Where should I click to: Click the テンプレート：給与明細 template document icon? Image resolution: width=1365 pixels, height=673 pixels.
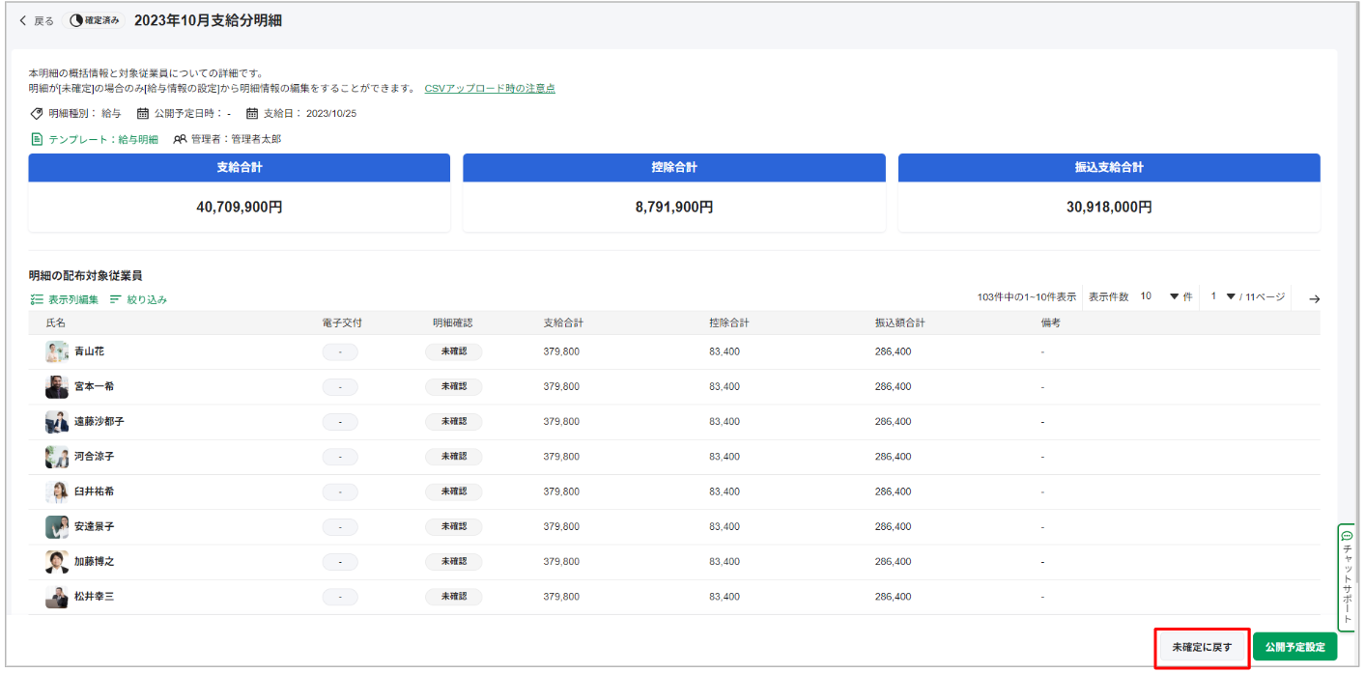[x=37, y=139]
